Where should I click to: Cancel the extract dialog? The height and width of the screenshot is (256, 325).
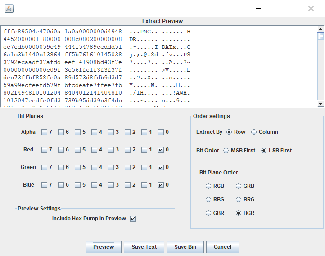222,247
